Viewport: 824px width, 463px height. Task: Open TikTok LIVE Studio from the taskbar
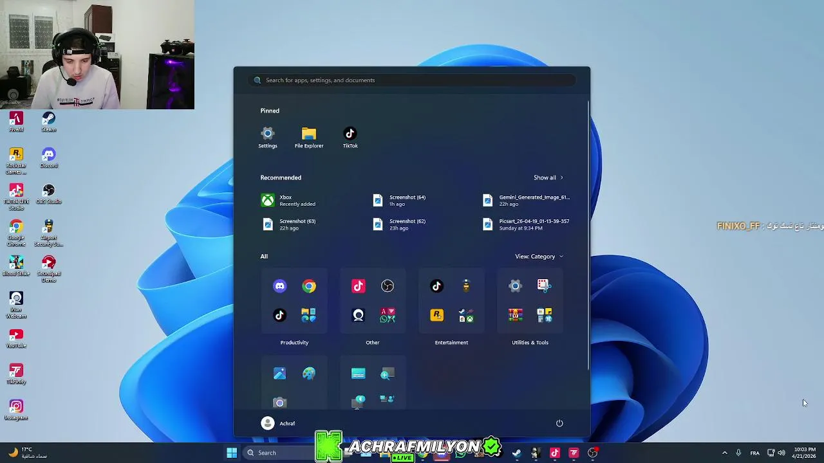555,453
